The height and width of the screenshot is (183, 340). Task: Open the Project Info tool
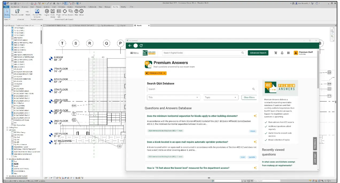[x=59, y=11]
